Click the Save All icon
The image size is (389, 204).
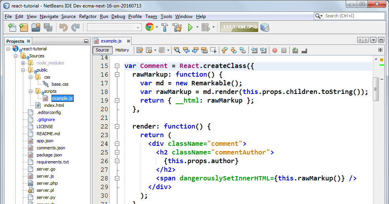(48, 27)
